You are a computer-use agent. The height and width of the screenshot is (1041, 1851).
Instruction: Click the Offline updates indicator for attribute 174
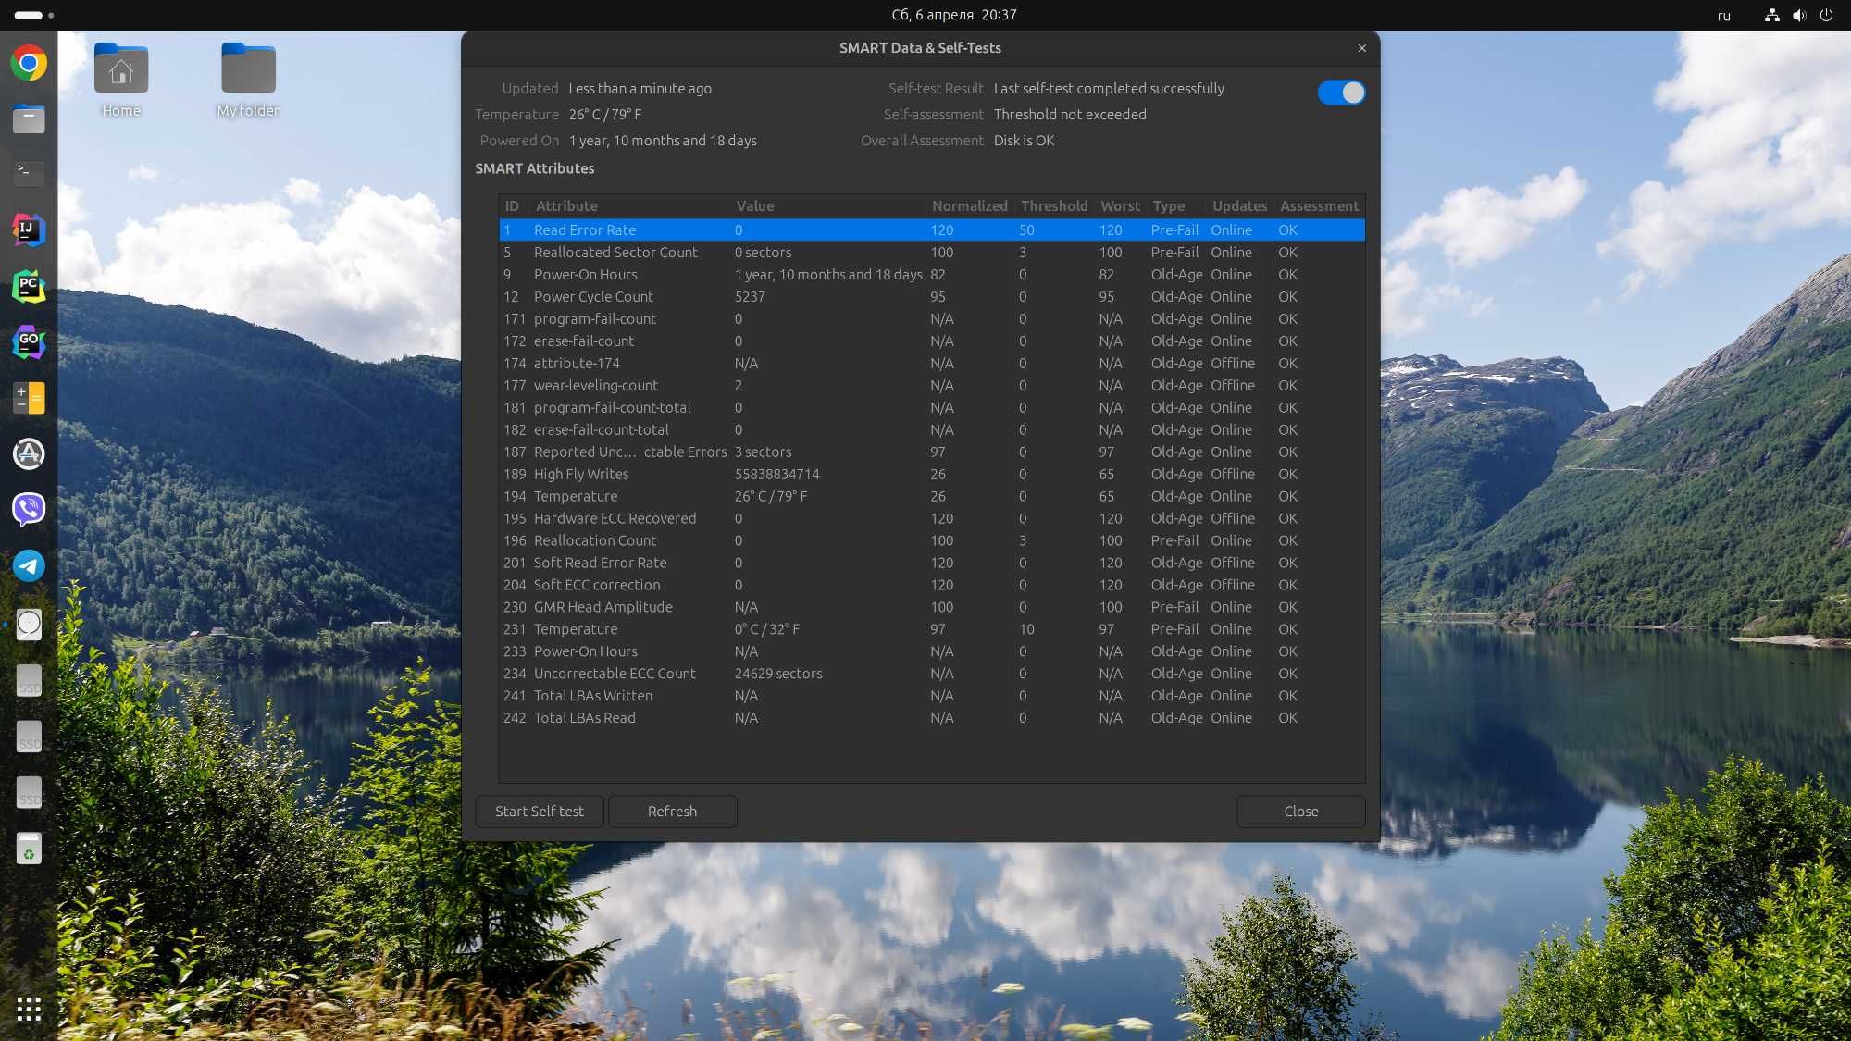pyautogui.click(x=1232, y=362)
